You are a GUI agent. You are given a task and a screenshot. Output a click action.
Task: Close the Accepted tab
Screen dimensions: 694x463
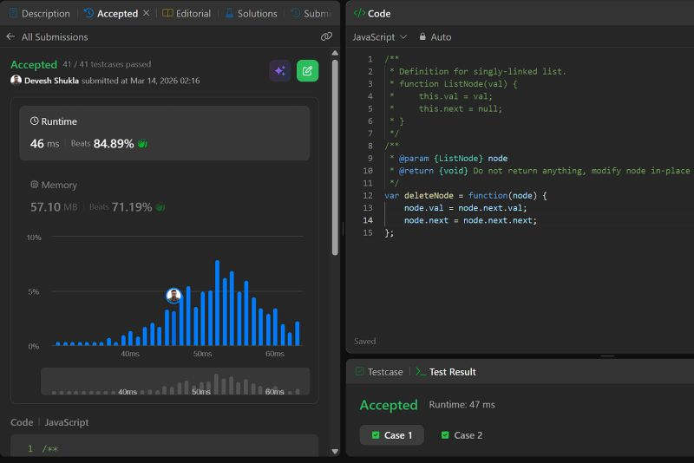[146, 13]
